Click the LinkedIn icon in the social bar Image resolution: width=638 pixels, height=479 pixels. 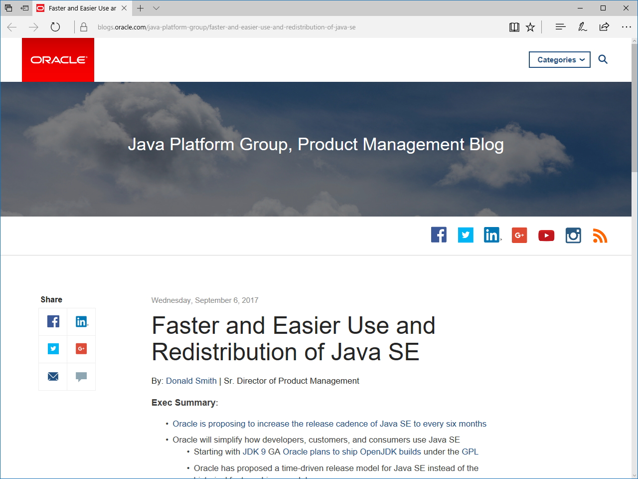492,235
